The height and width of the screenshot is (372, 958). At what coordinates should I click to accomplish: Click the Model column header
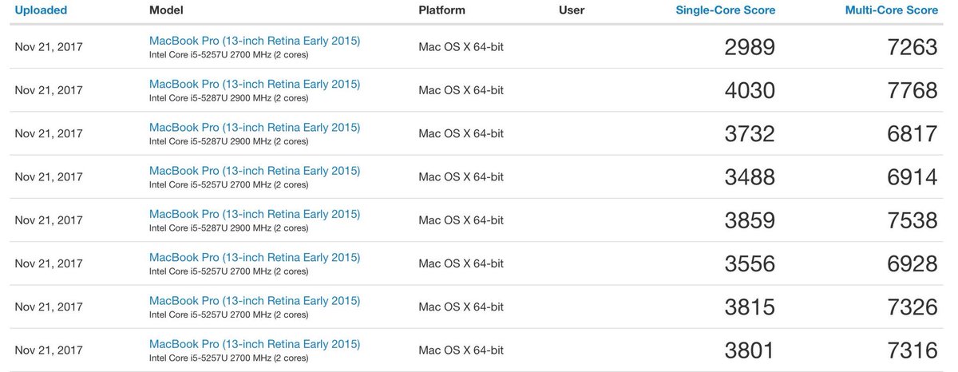[166, 10]
